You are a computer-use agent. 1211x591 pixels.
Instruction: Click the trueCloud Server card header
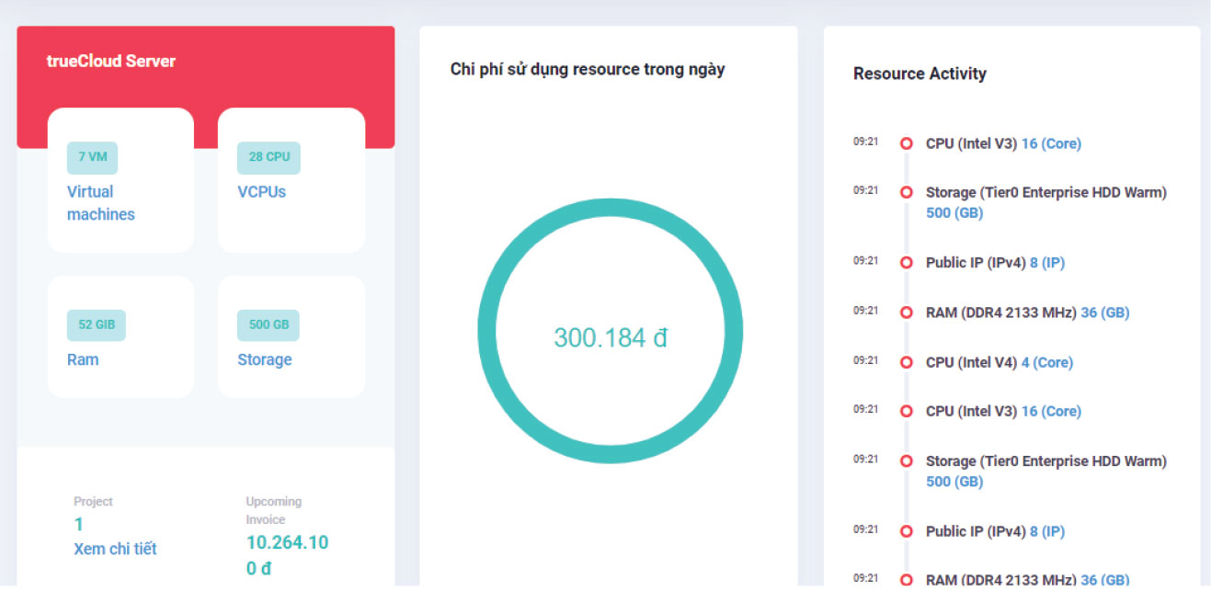coord(111,62)
